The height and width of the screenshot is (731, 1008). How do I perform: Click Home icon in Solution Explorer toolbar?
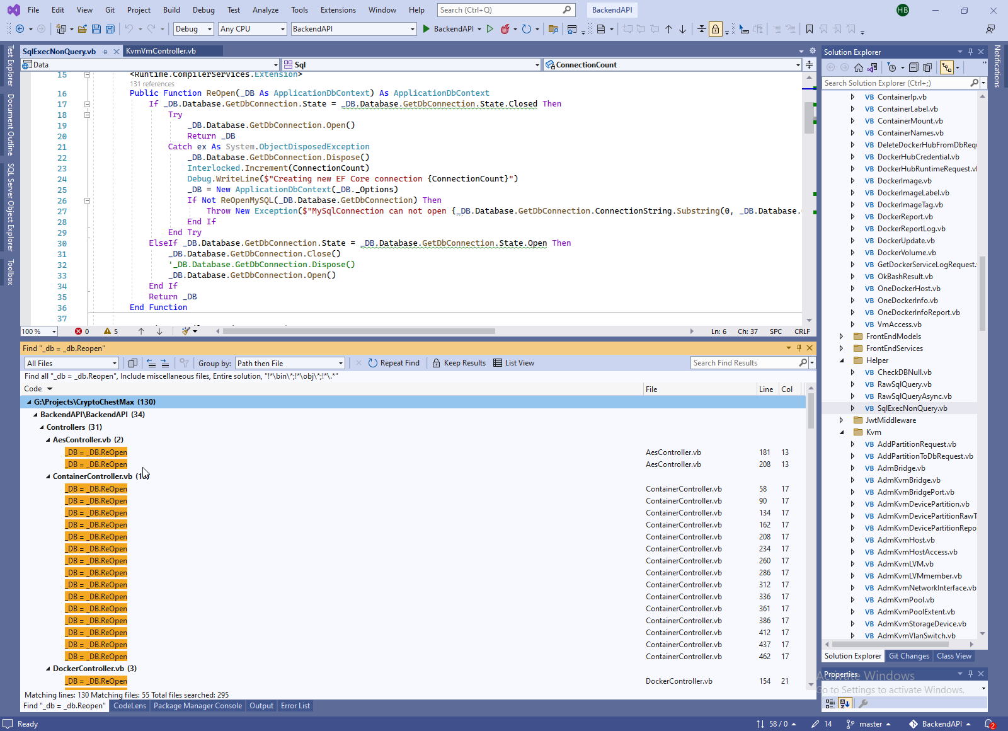(859, 67)
